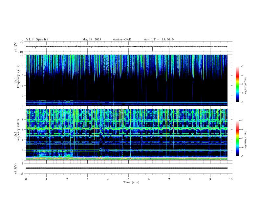Click time axis tick label "2"
Image resolution: width=260 pixels, height=201 pixels.
[x=67, y=179]
